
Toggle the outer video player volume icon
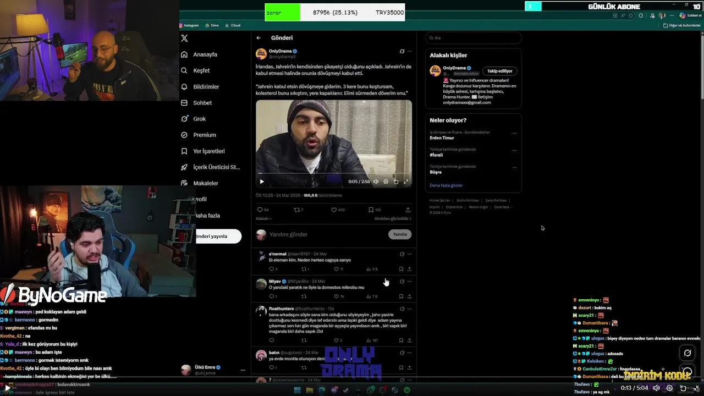[x=656, y=388]
